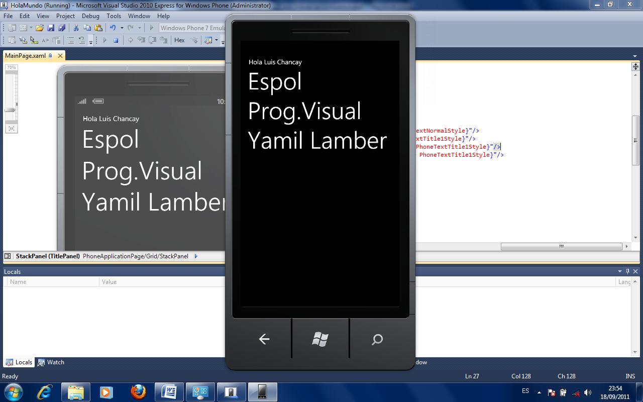The height and width of the screenshot is (402, 643).
Task: Open the Undo history dropdown arrow
Action: pyautogui.click(x=122, y=28)
